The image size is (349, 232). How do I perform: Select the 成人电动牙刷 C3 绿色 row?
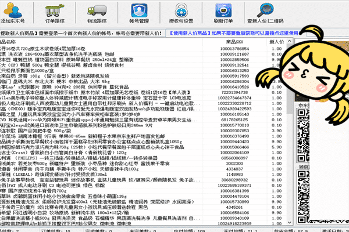click(143, 186)
